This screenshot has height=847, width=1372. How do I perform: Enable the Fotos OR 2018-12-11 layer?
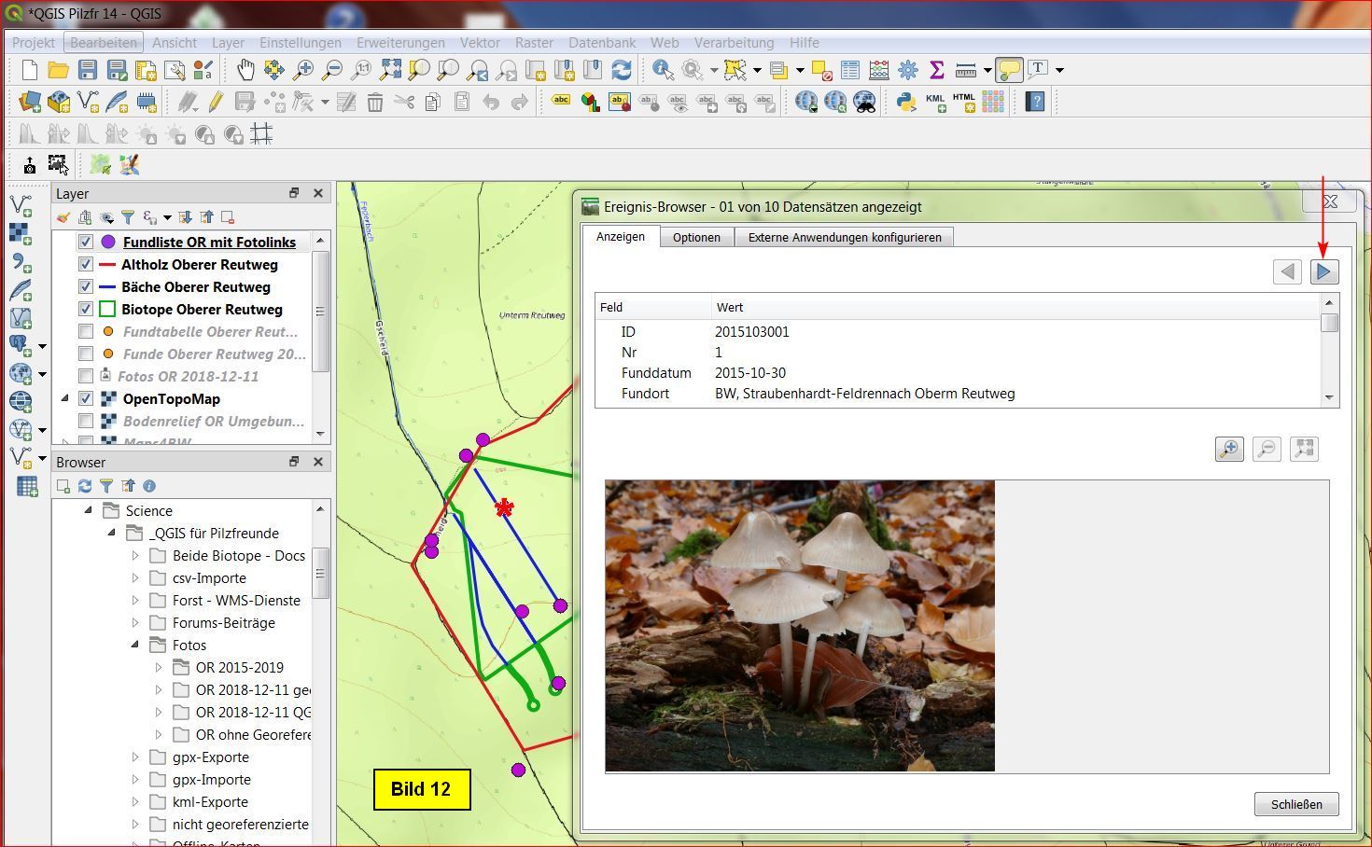tap(86, 377)
